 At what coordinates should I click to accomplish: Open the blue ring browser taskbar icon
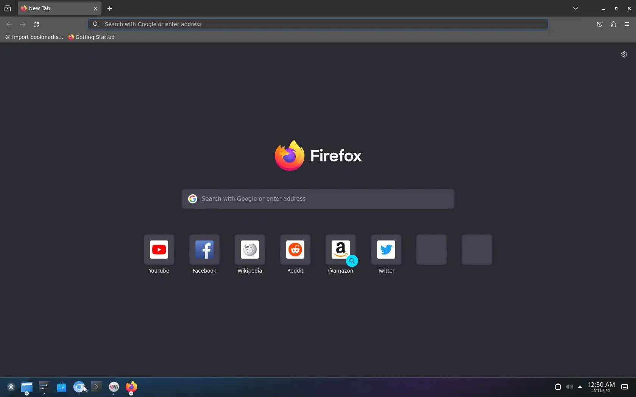79,387
